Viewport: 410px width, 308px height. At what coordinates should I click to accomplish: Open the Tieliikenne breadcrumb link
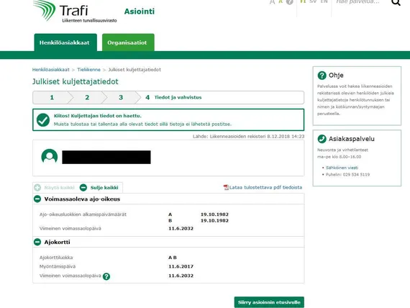pyautogui.click(x=88, y=70)
